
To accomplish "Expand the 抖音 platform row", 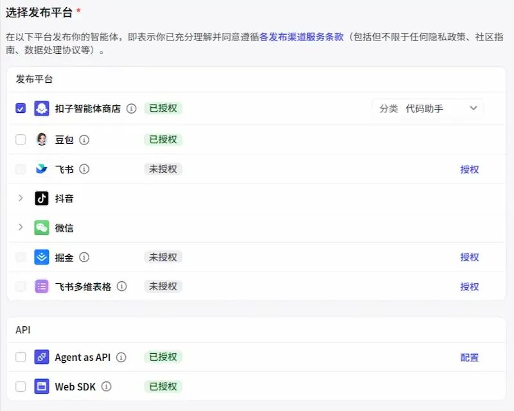I will tap(21, 198).
